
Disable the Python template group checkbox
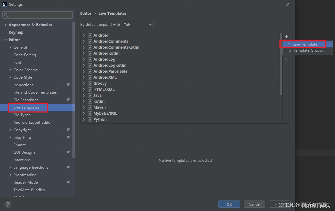coord(90,119)
